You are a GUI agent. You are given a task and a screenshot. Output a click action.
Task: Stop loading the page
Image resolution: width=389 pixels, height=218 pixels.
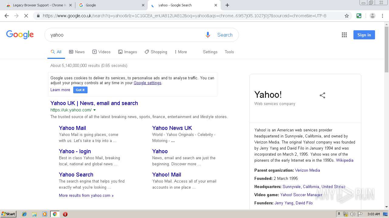26,16
